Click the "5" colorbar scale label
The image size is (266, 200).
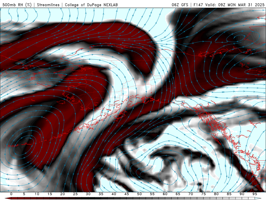coord(24,194)
